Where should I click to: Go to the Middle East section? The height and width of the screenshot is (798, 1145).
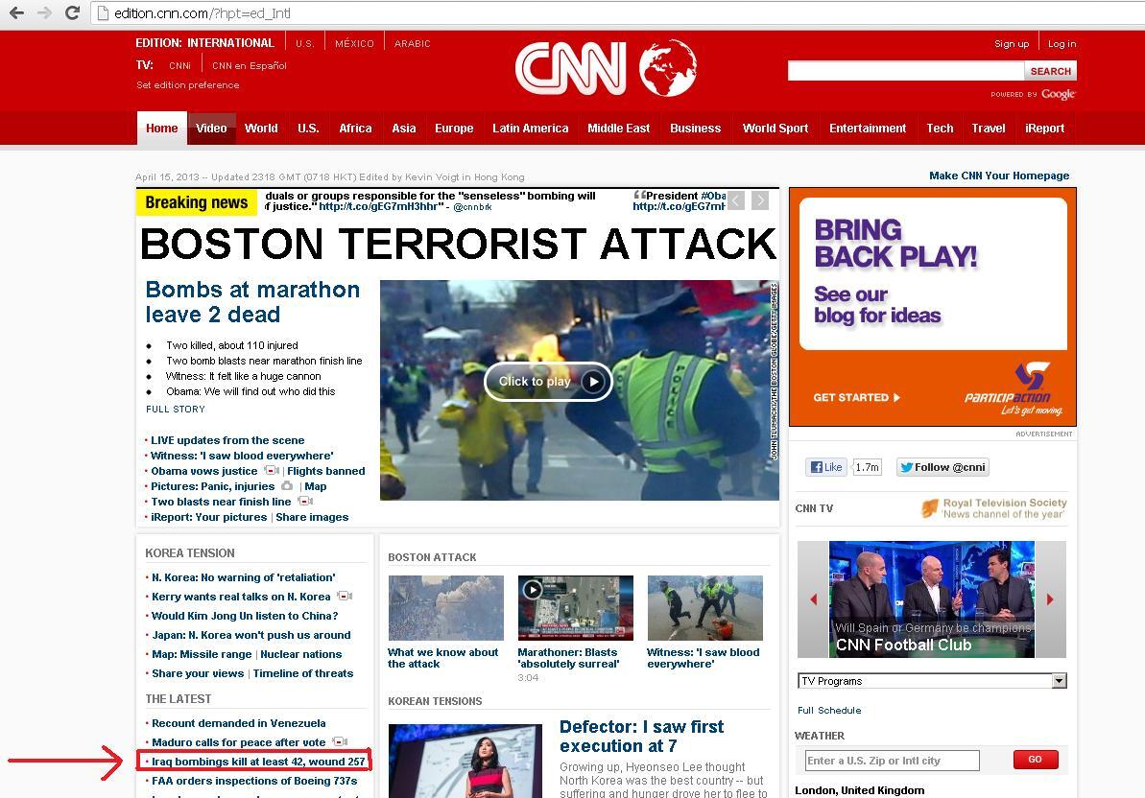tap(618, 129)
